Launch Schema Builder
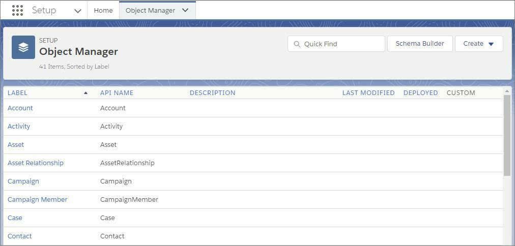 point(420,44)
